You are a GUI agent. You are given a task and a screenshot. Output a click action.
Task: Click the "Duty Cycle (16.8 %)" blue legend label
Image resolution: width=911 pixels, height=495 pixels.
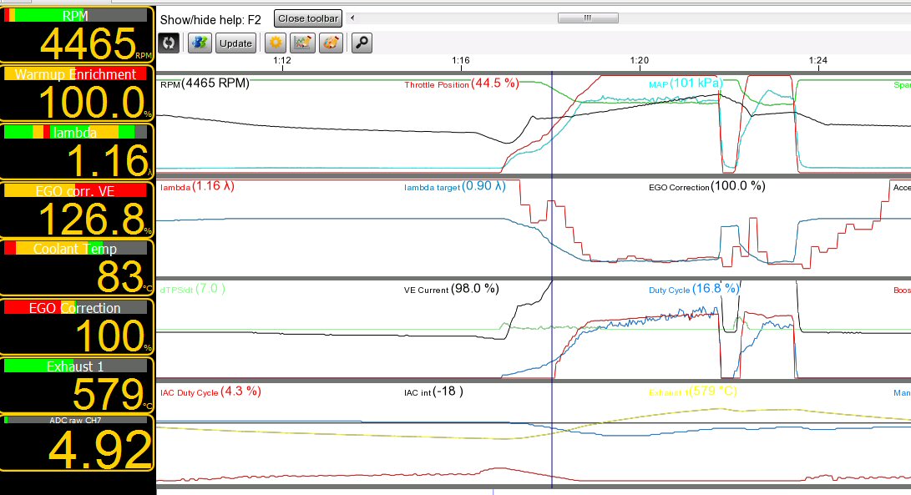(694, 289)
